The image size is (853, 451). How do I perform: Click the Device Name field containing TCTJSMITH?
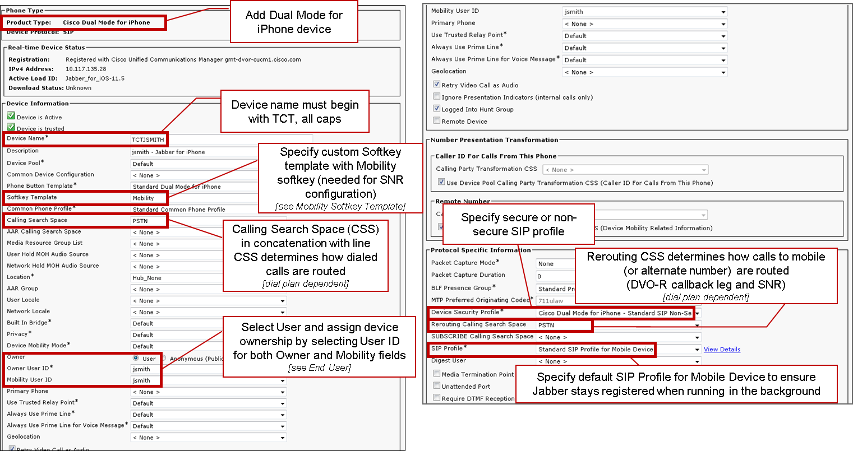pyautogui.click(x=222, y=140)
